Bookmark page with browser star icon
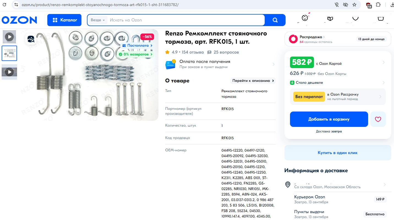Viewport: 394px width, 220px height. (354, 5)
